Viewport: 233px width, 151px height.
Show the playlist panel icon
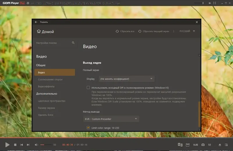(226, 145)
